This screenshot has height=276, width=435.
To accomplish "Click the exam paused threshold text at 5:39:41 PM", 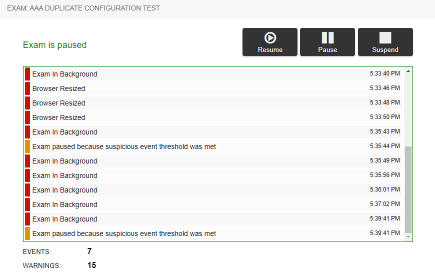I will [124, 233].
